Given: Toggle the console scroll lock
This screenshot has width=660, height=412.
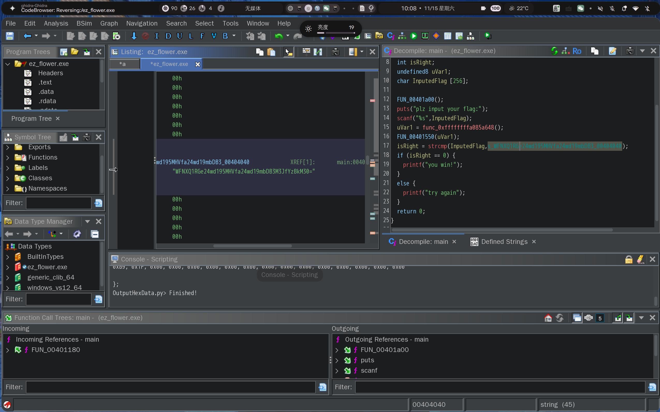Looking at the screenshot, I should pos(629,259).
